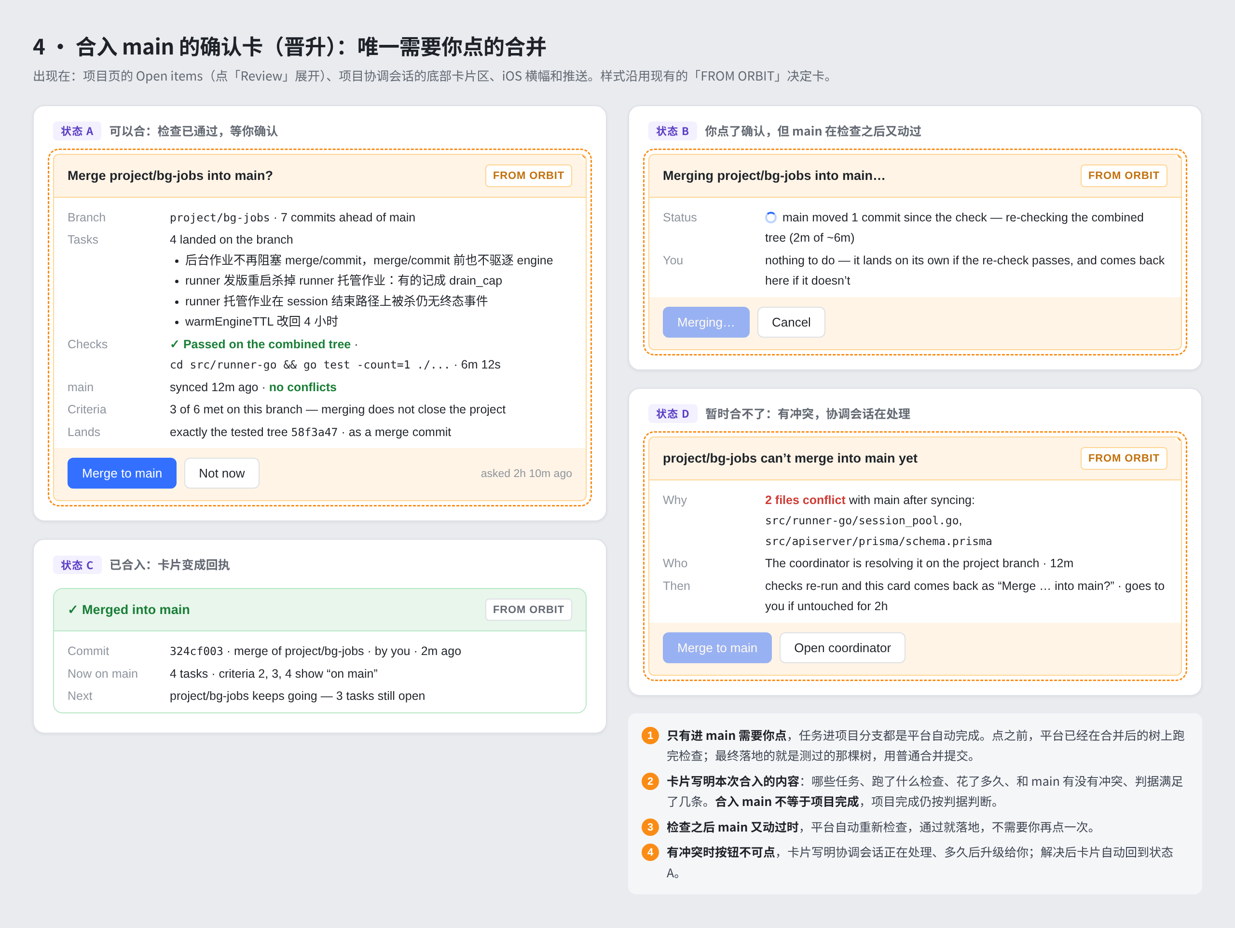Click note '只有进 main 需要你点'
1235x928 pixels.
click(x=727, y=736)
